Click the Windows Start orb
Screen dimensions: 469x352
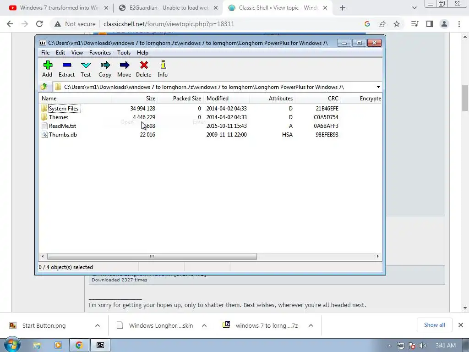click(x=12, y=345)
